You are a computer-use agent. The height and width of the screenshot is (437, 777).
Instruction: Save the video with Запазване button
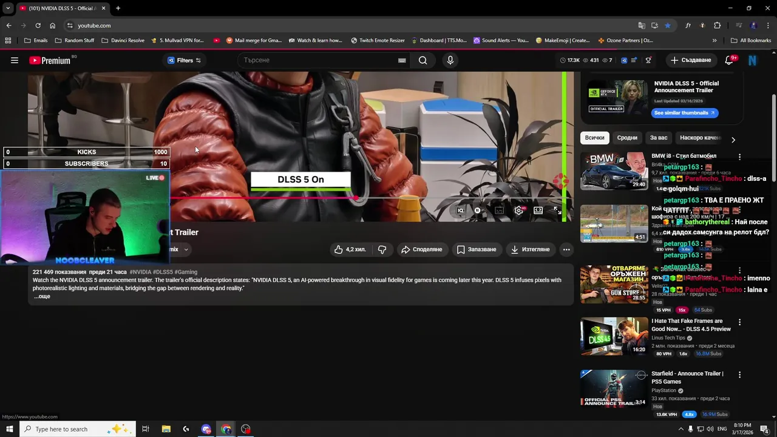(x=477, y=249)
